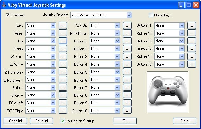Open the Button 16 mapping dropdown
The image size is (201, 129).
point(169,64)
